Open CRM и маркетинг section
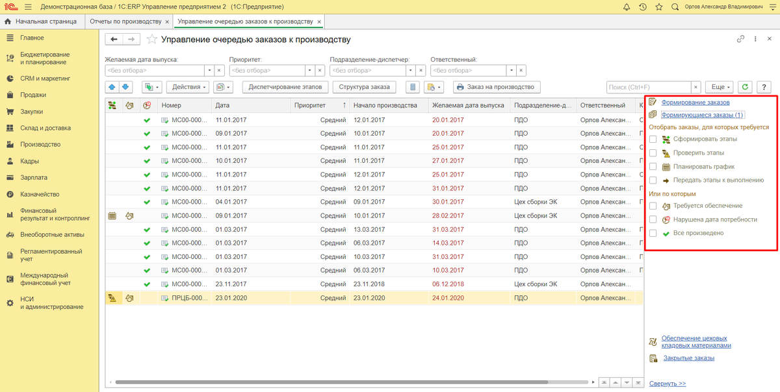780x392 pixels. click(45, 79)
